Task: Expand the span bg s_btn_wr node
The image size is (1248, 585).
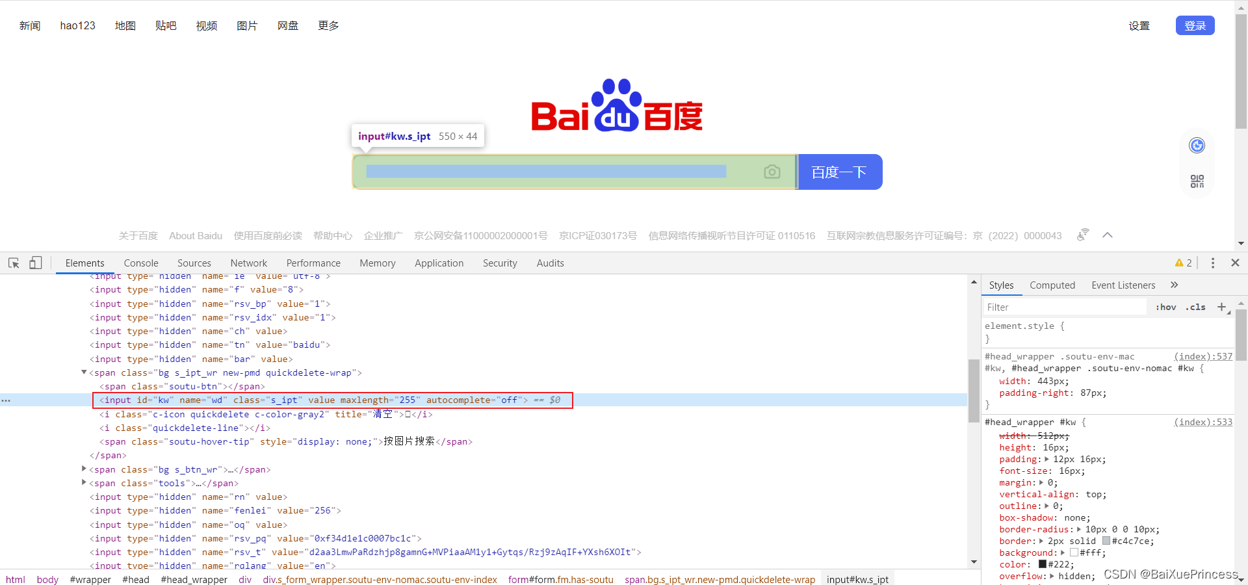Action: click(x=84, y=469)
